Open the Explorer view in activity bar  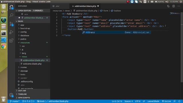click(x=11, y=7)
